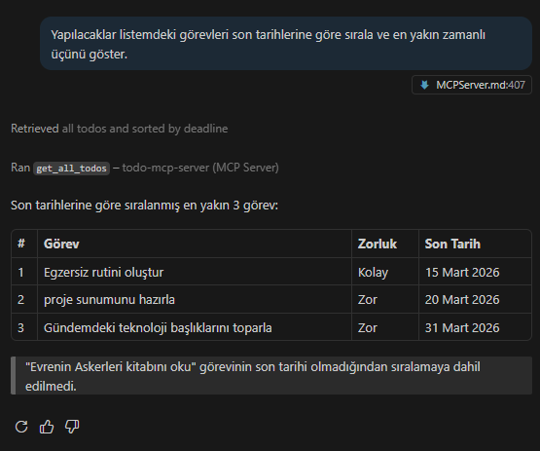Click the get_all_todos code label
Viewport: 540px width, 451px height.
[x=72, y=169]
